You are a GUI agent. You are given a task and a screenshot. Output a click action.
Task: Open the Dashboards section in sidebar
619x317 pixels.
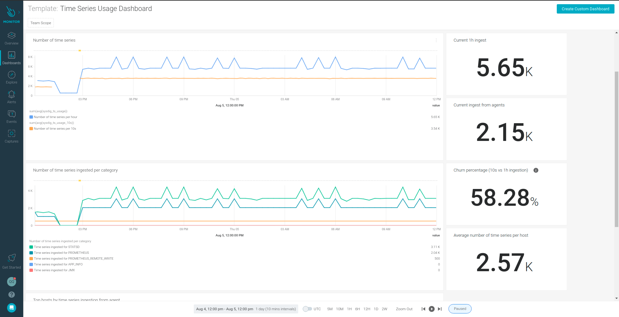coord(11,57)
